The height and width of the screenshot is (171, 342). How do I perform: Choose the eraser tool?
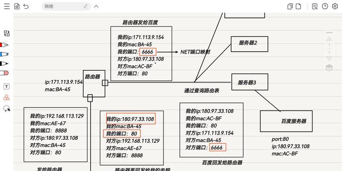coord(4,73)
